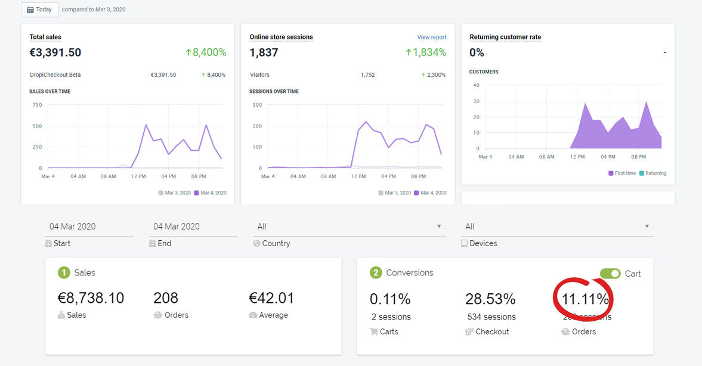
Task: Set the Start date field 04 Mar 2020
Action: pos(89,227)
